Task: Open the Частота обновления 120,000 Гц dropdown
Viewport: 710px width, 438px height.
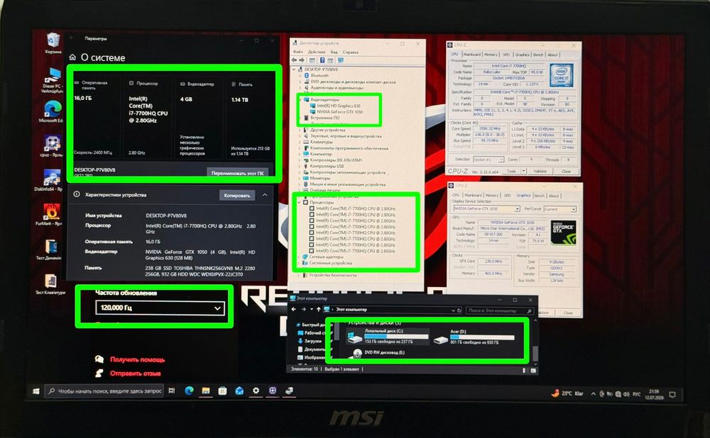Action: click(160, 308)
